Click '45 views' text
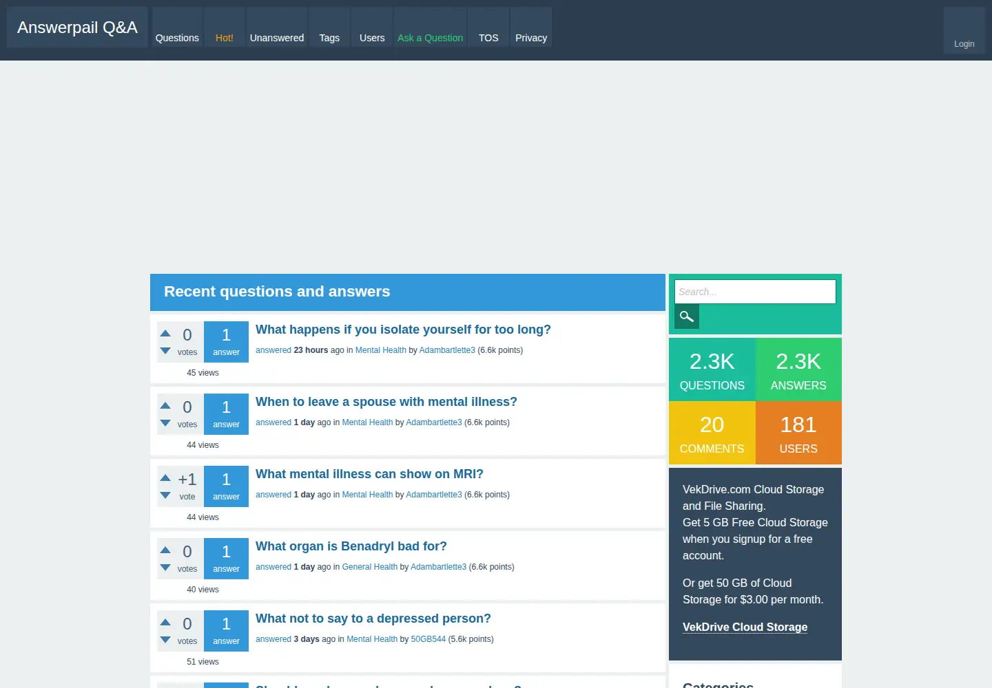Image resolution: width=992 pixels, height=688 pixels. coord(203,373)
